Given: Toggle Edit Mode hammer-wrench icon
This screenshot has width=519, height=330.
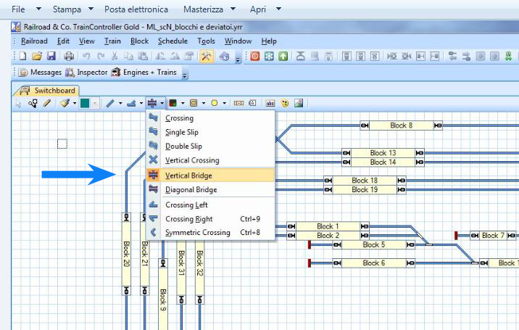Looking at the screenshot, I should (207, 57).
